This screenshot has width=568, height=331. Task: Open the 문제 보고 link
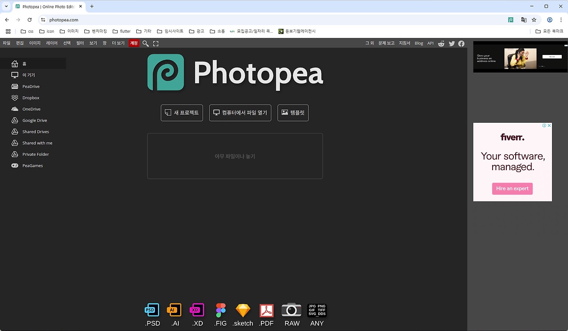(x=387, y=43)
